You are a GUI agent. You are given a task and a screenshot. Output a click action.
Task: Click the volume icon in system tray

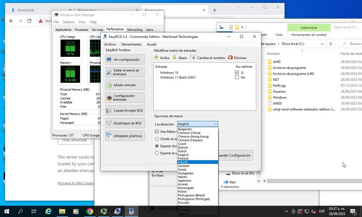point(314,211)
